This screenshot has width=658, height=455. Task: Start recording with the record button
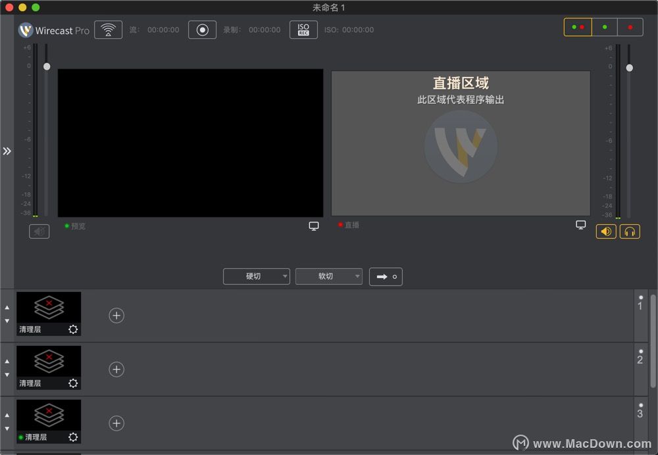pyautogui.click(x=202, y=30)
